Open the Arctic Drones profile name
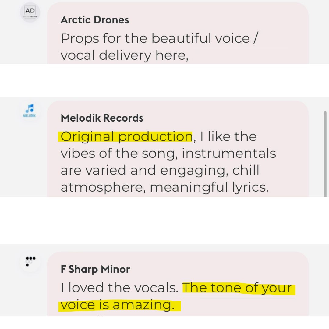 pyautogui.click(x=95, y=20)
